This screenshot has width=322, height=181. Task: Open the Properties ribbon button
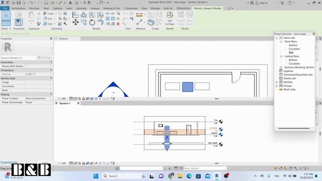click(x=19, y=22)
